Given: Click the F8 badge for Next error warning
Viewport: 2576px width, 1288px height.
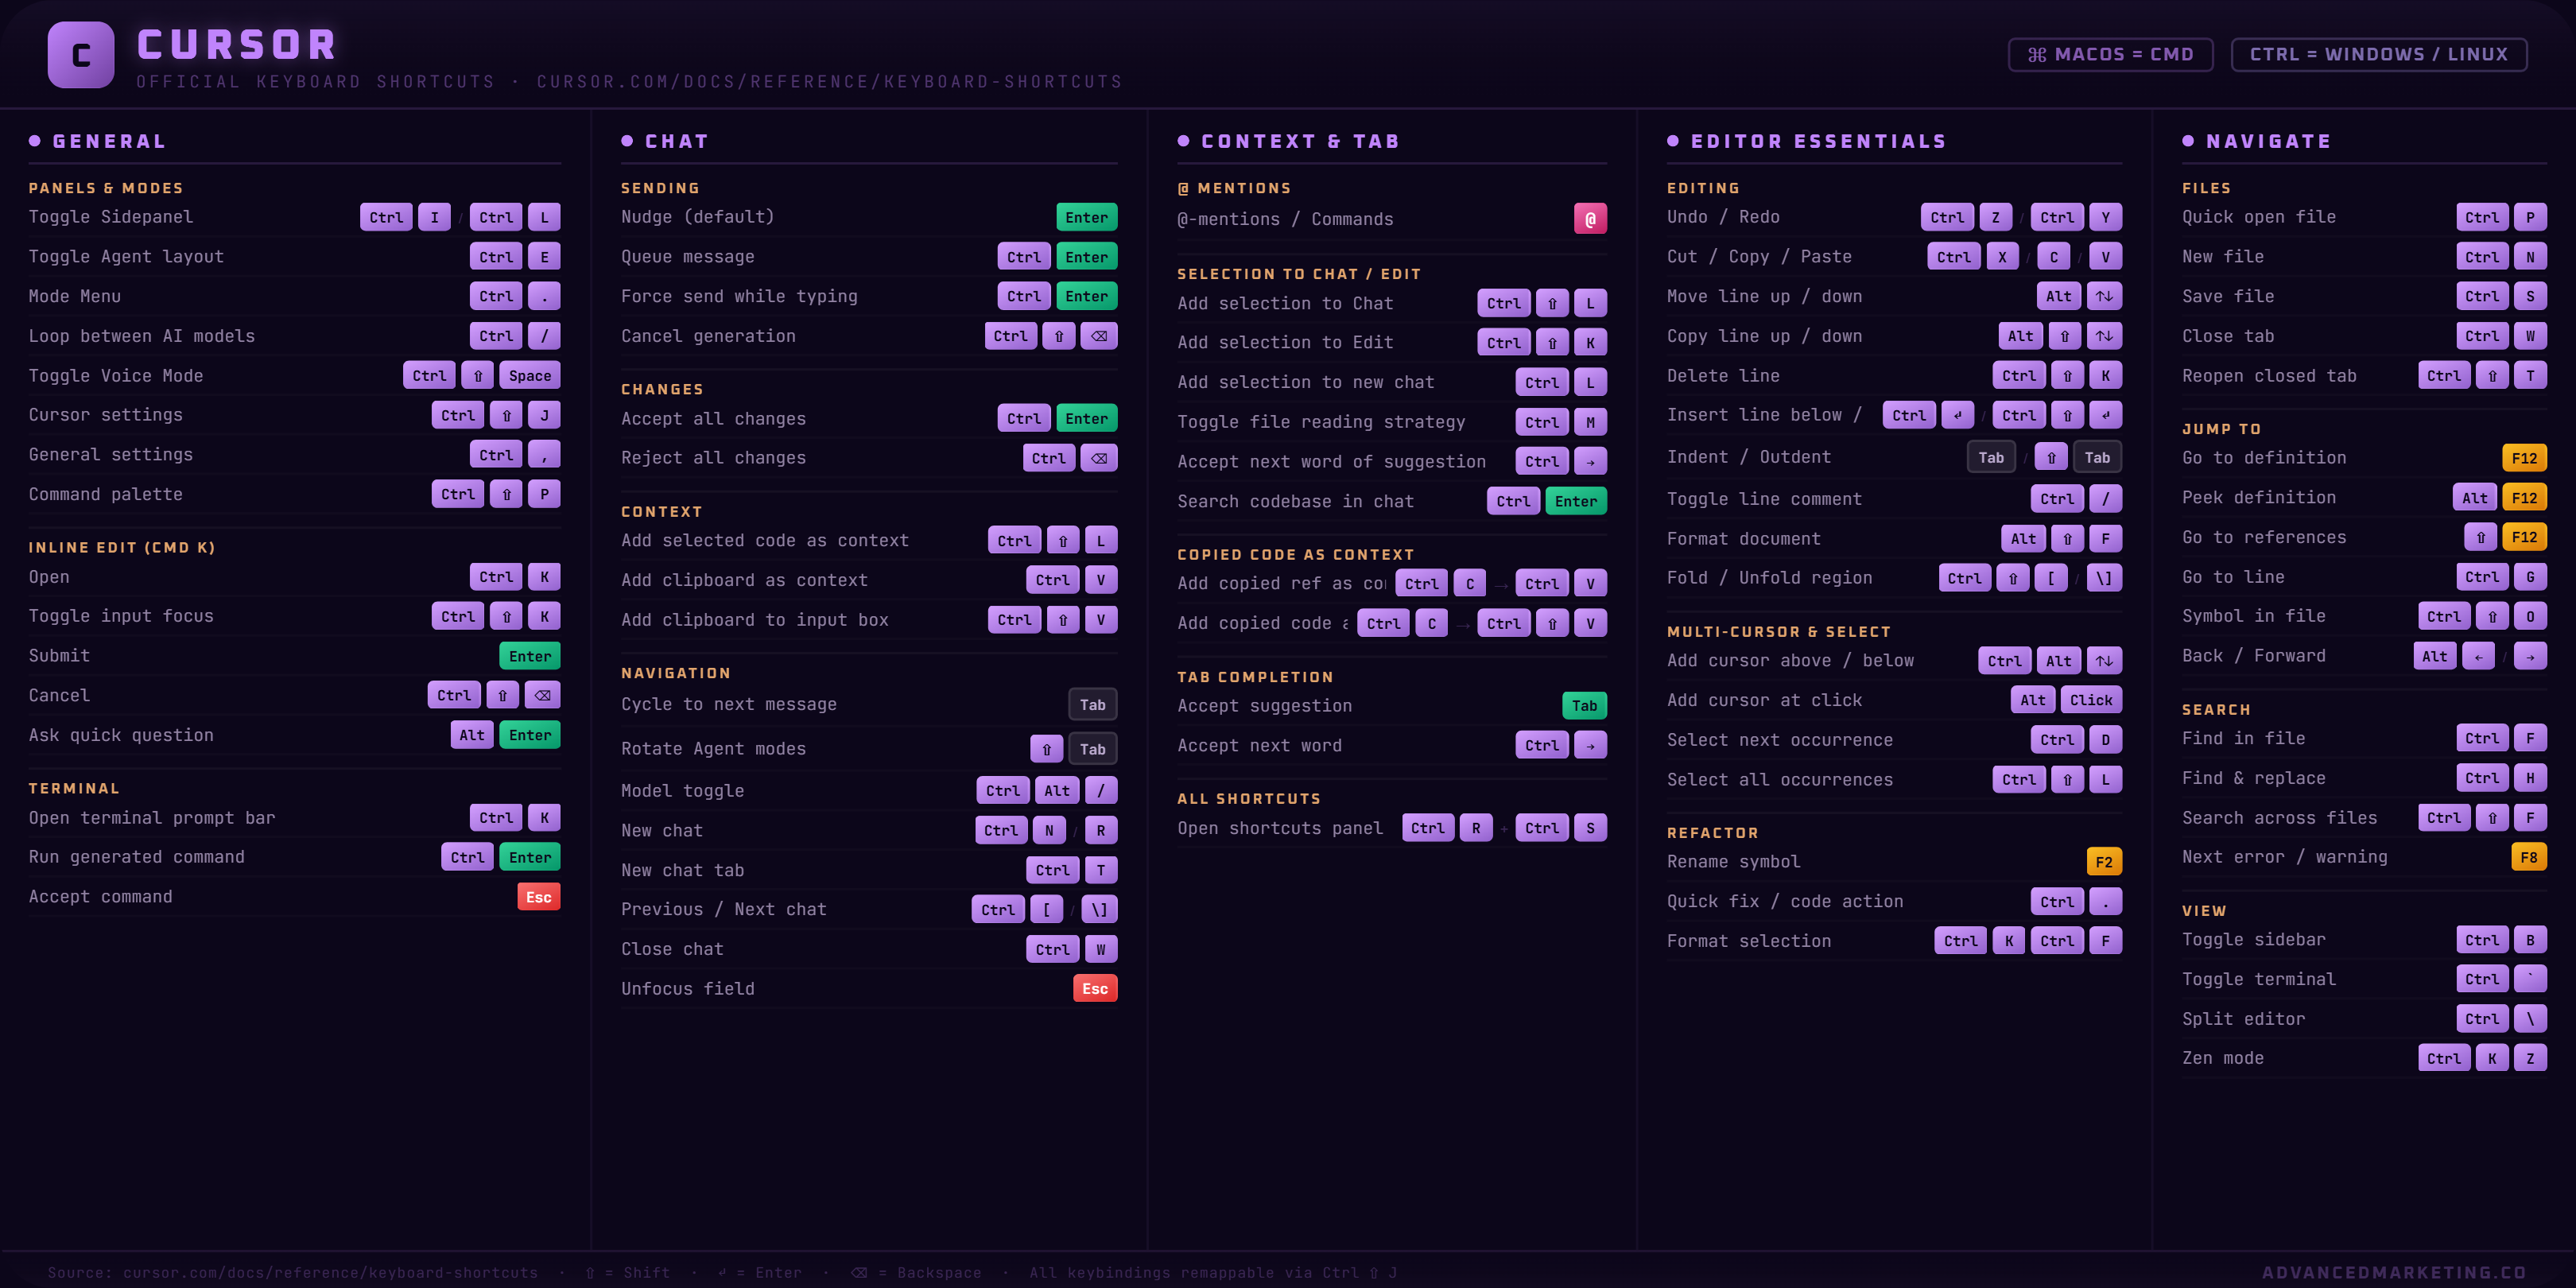Looking at the screenshot, I should [2528, 857].
